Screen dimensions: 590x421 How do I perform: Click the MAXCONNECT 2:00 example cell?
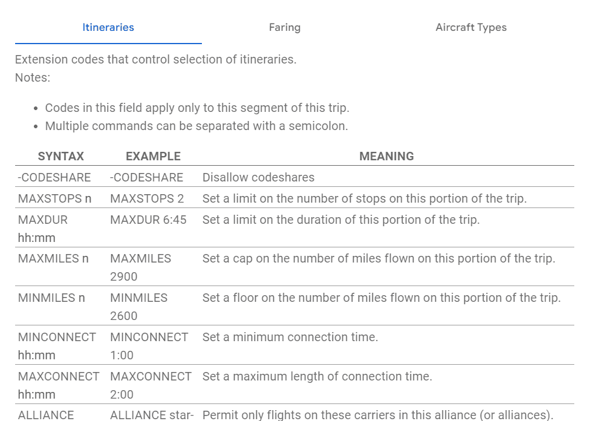(x=151, y=385)
